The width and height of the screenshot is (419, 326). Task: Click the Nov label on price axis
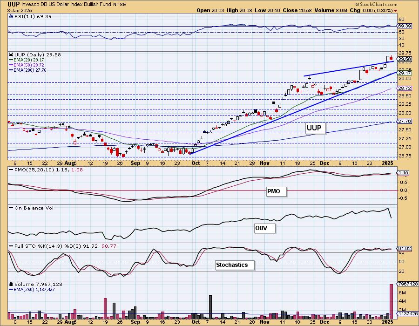pos(264,163)
